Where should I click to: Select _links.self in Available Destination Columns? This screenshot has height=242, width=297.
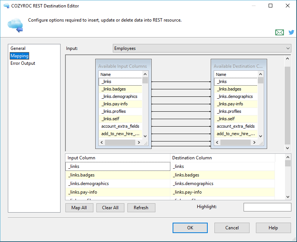[236, 119]
